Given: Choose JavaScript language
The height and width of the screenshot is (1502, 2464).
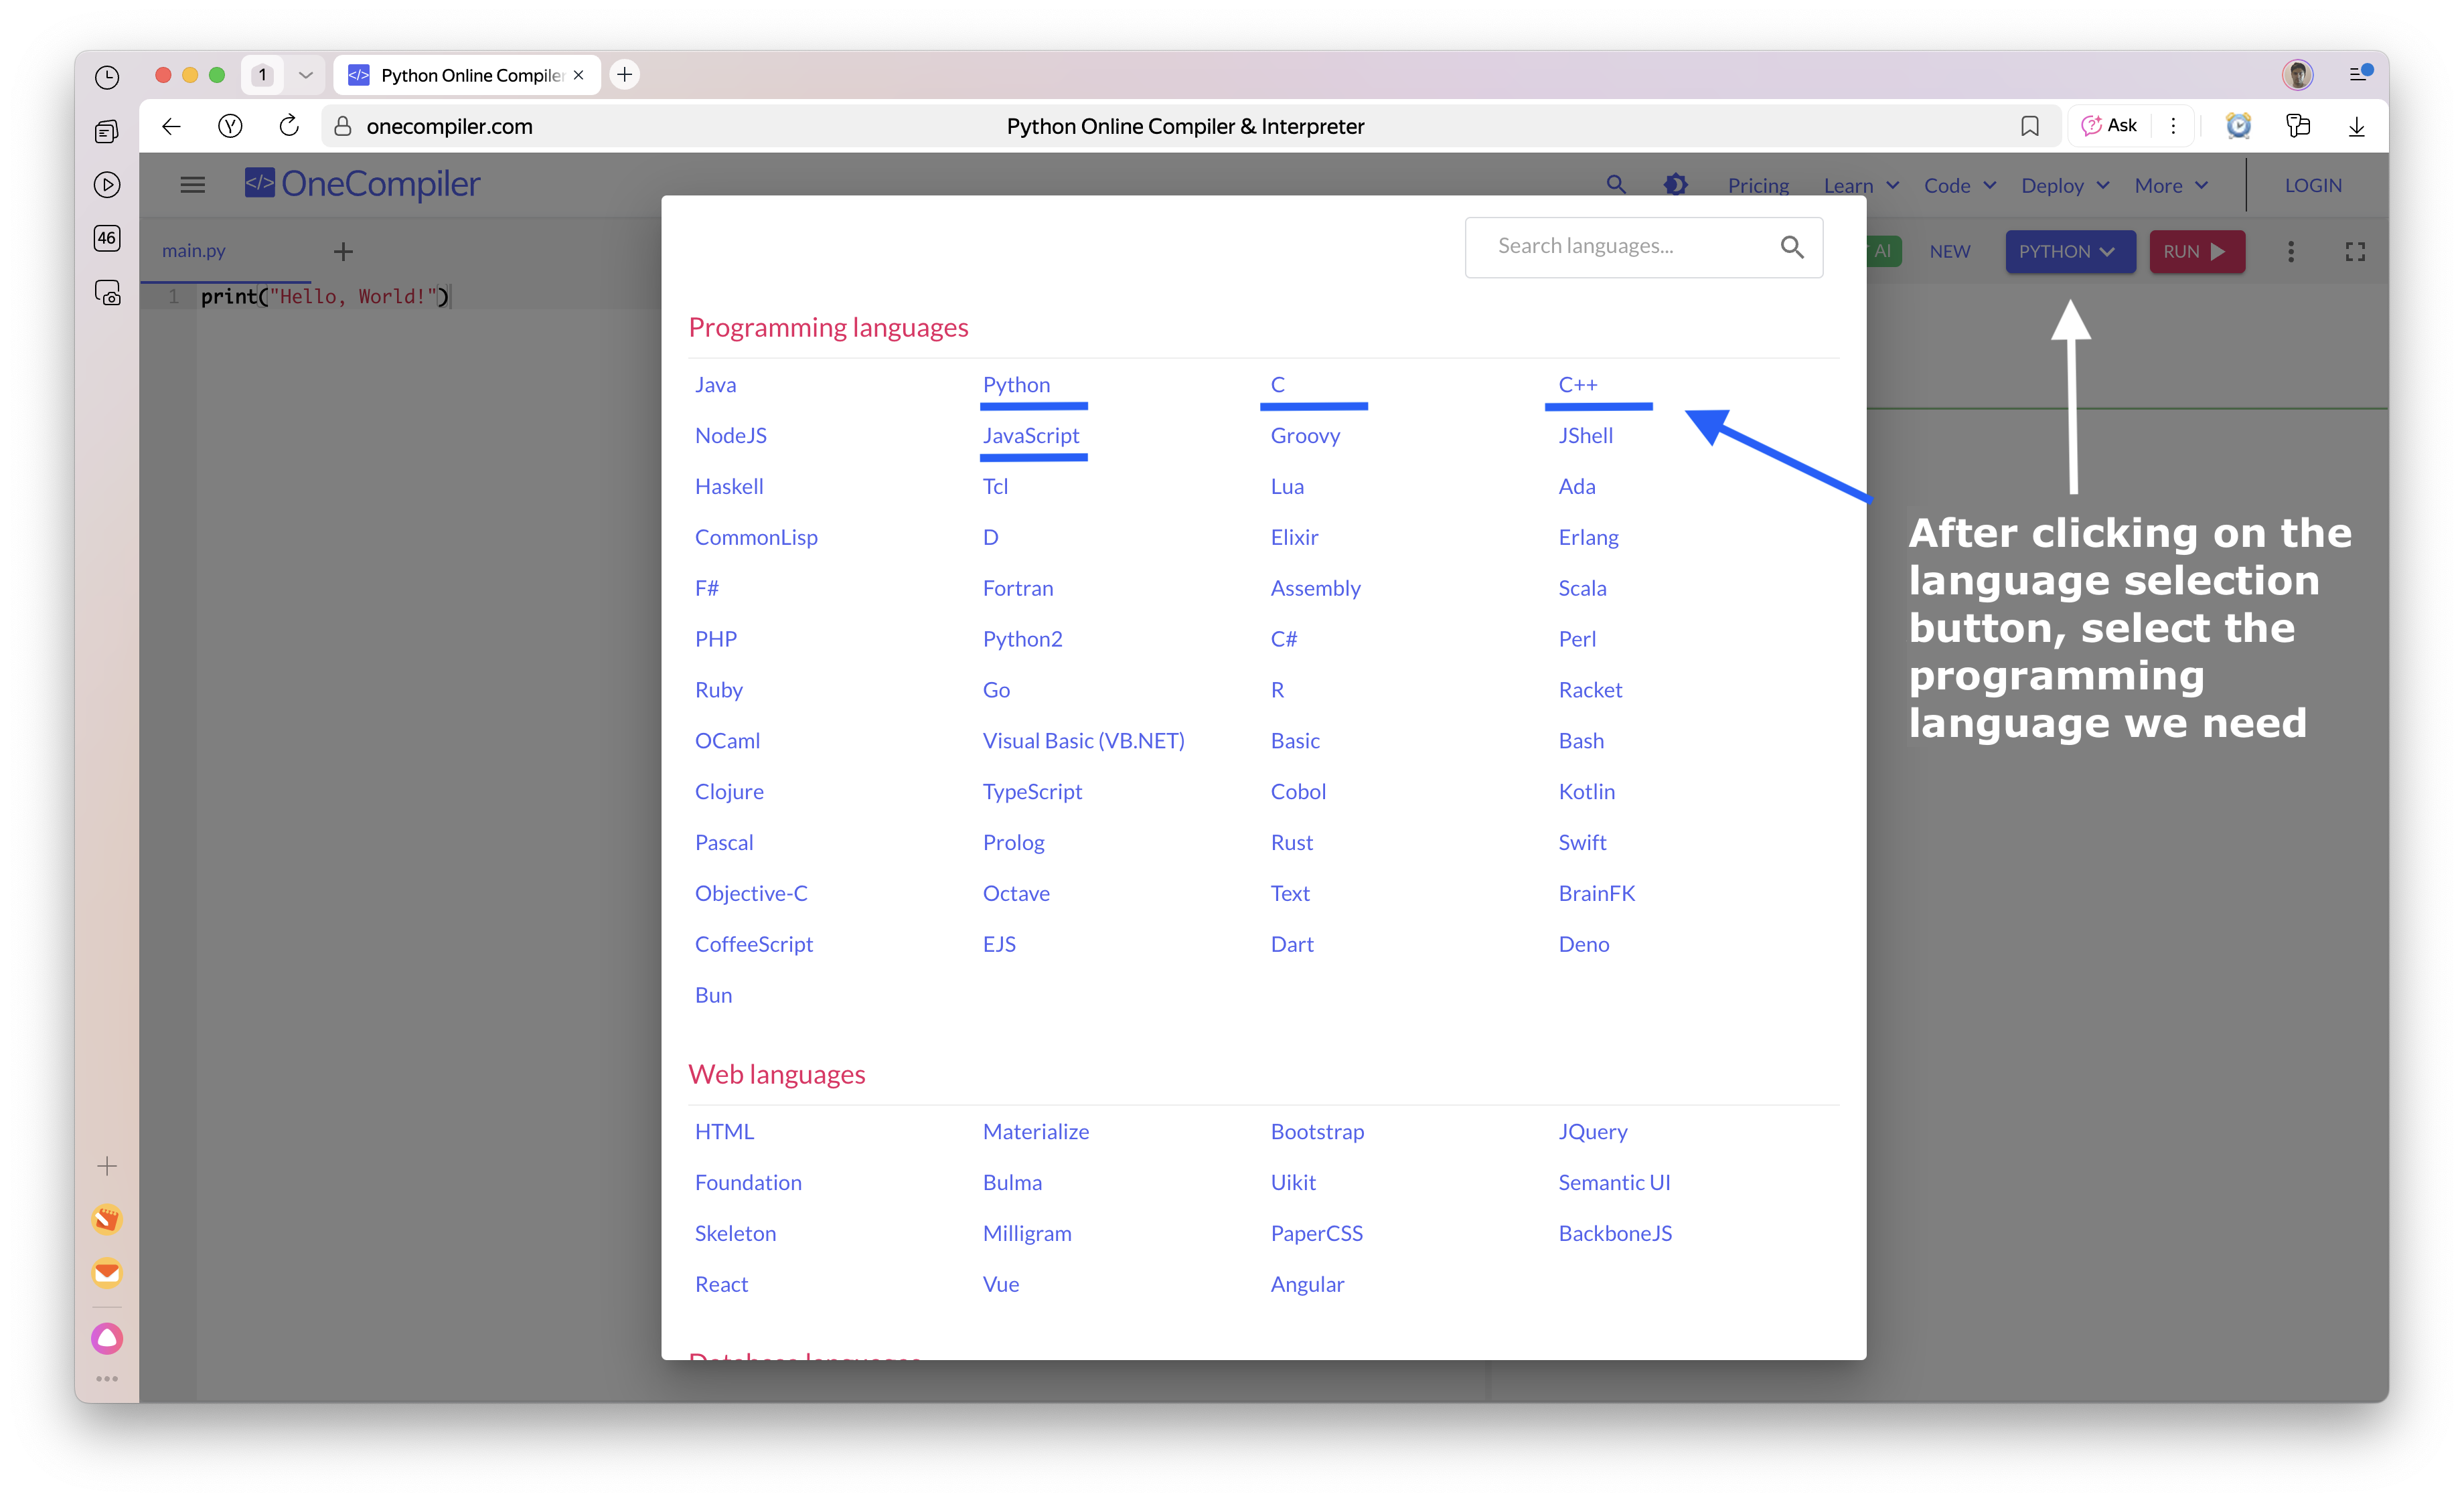Looking at the screenshot, I should (x=1030, y=436).
